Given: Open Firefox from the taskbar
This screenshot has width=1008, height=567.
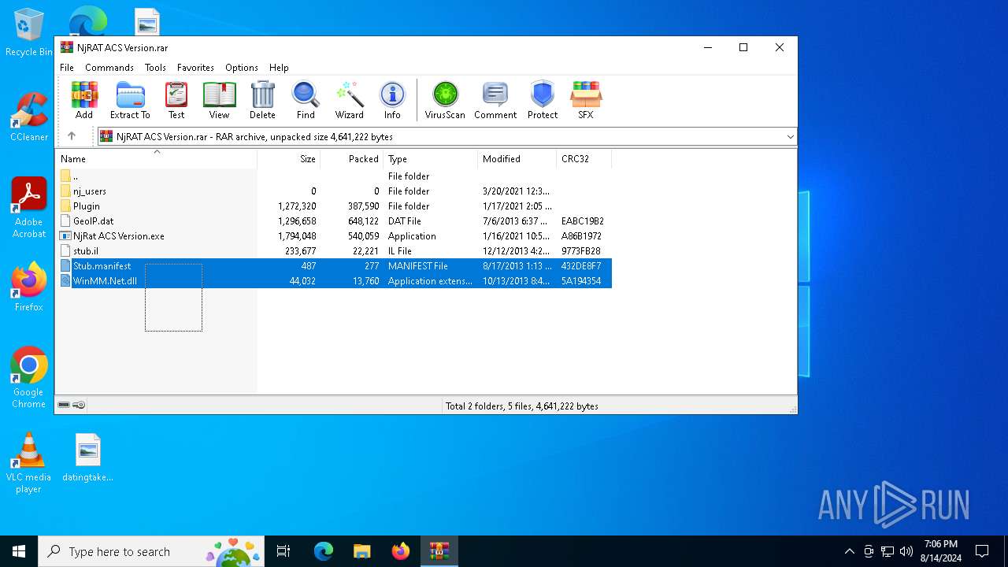Looking at the screenshot, I should (400, 551).
